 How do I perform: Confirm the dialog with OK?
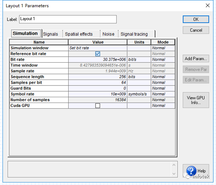pos(196,19)
